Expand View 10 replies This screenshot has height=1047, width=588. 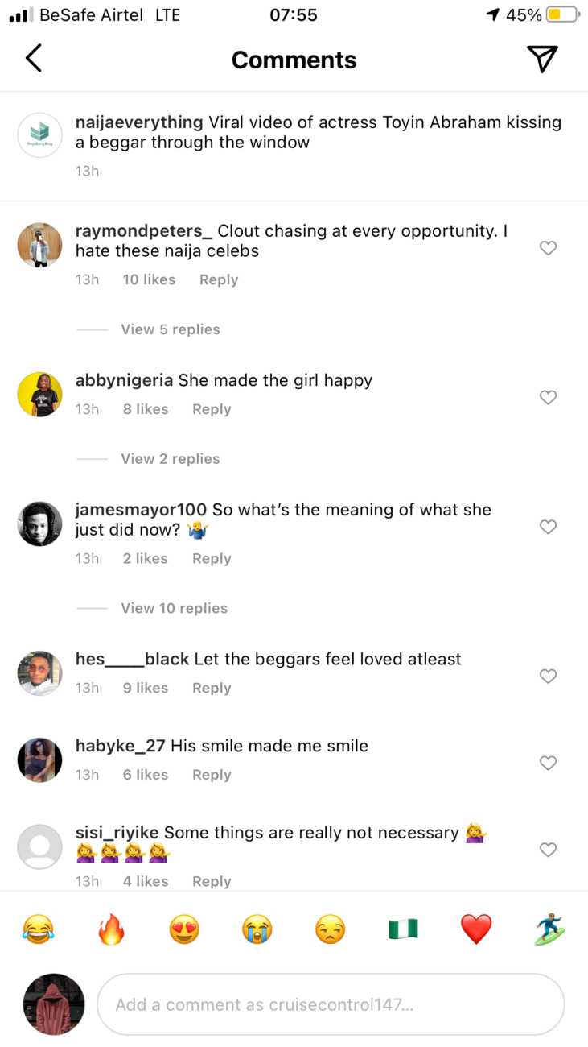174,609
